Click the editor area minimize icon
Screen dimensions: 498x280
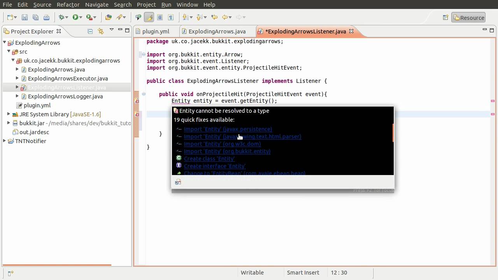click(x=485, y=30)
